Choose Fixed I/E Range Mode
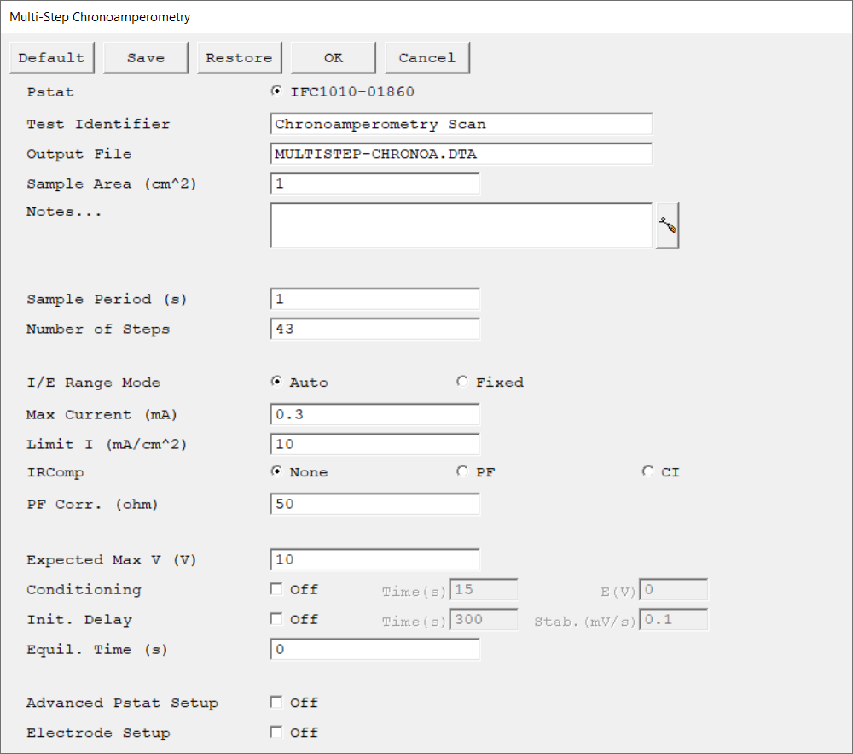Screen dimensions: 853x754 461,382
